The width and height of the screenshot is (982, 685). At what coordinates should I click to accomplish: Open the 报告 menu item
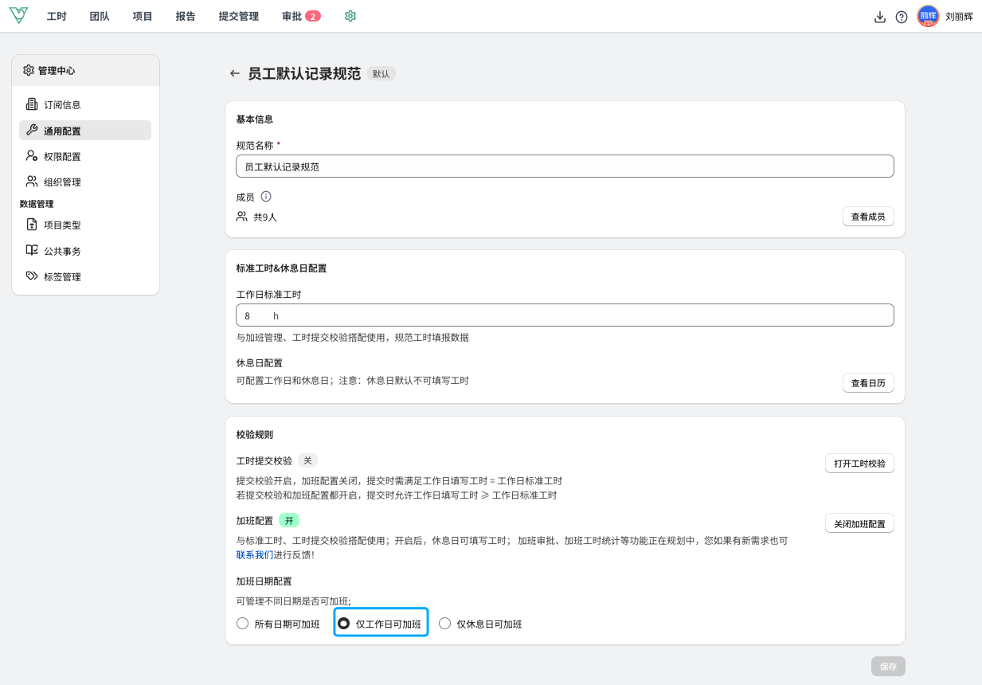coord(186,16)
